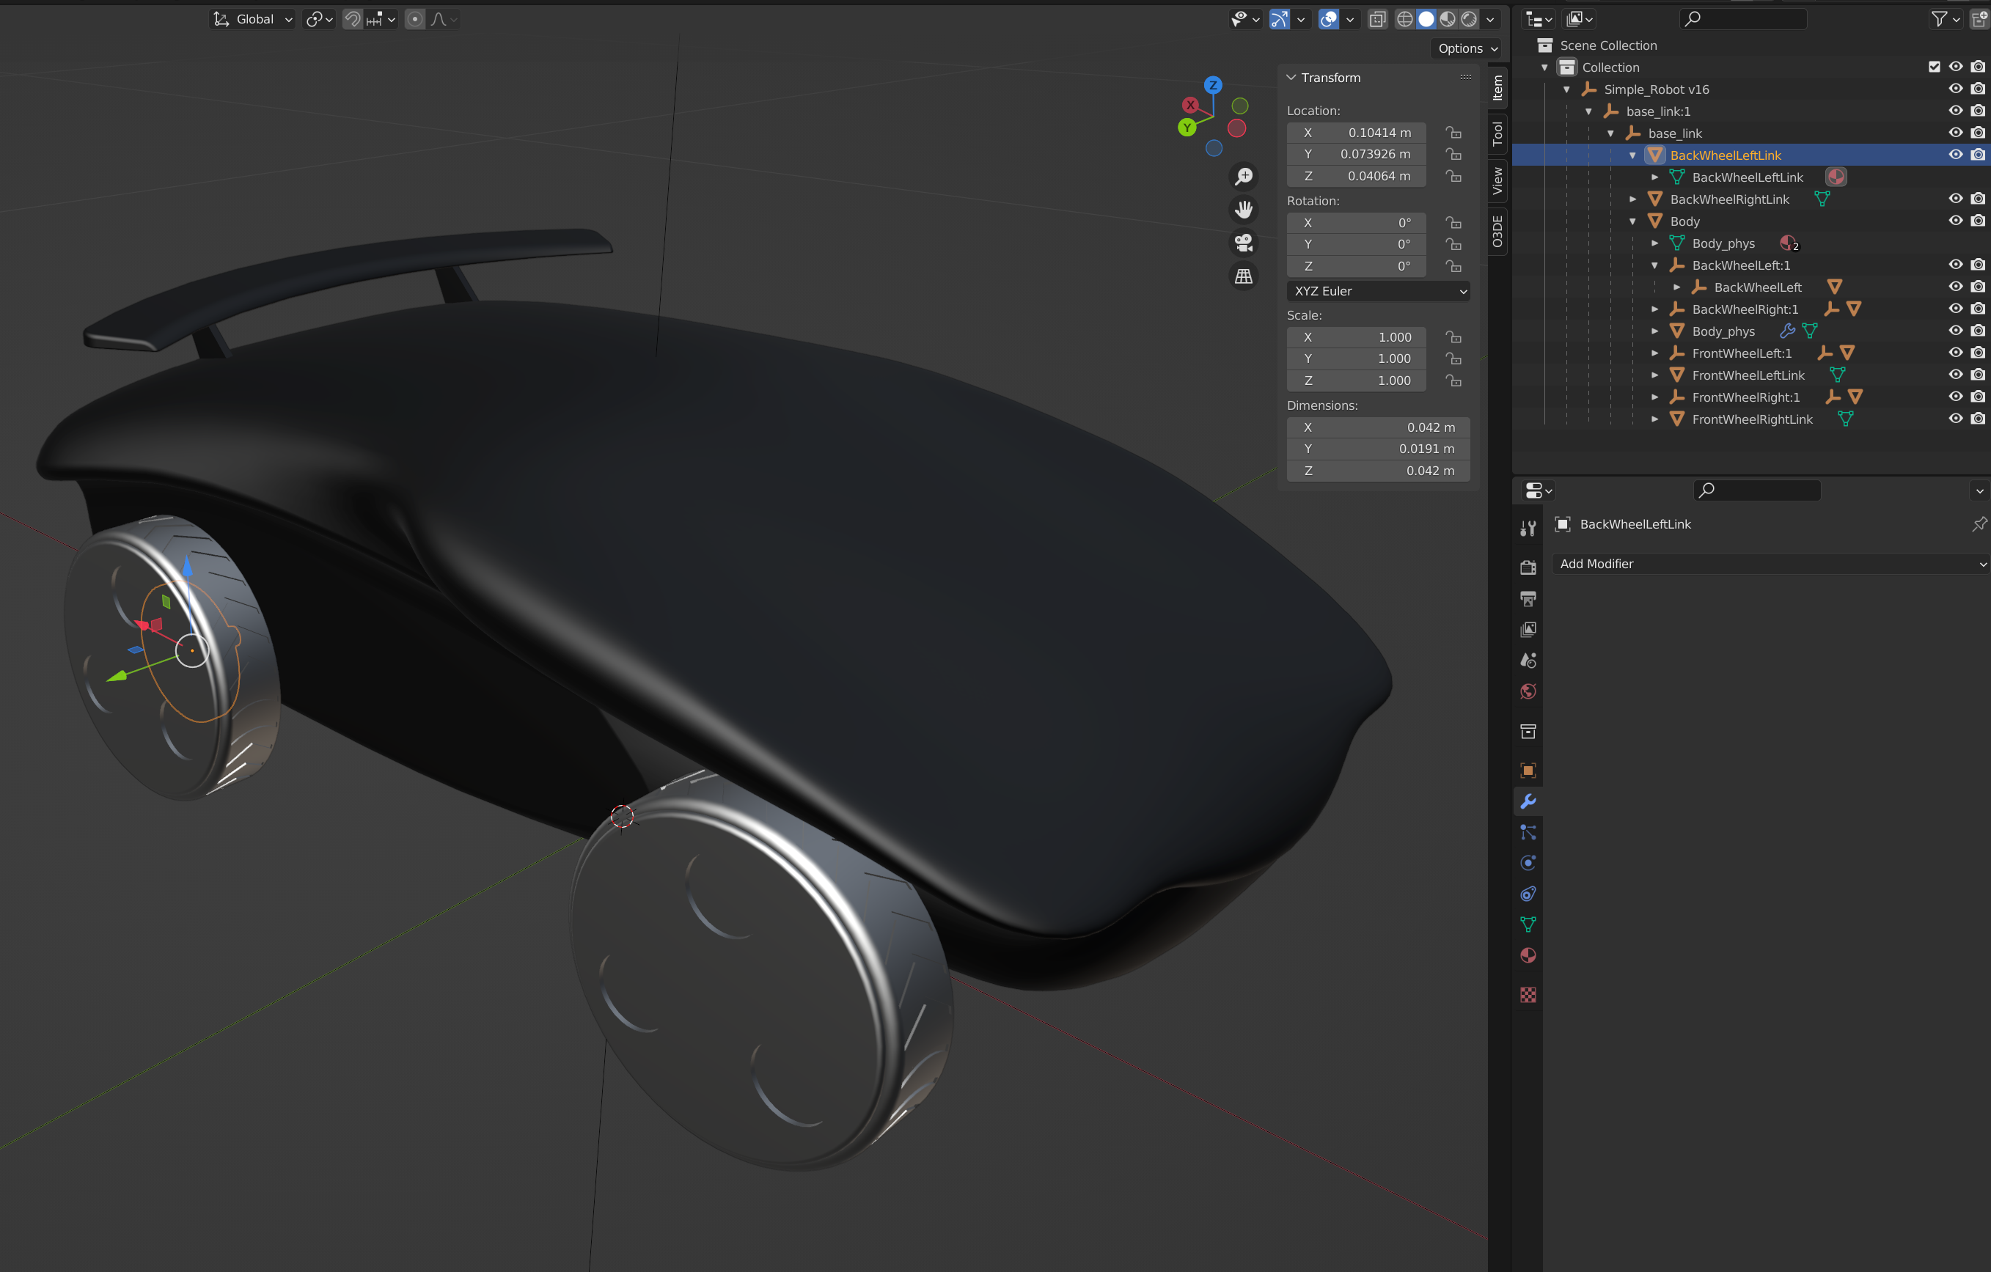Open Global transform orientation selector

(253, 19)
